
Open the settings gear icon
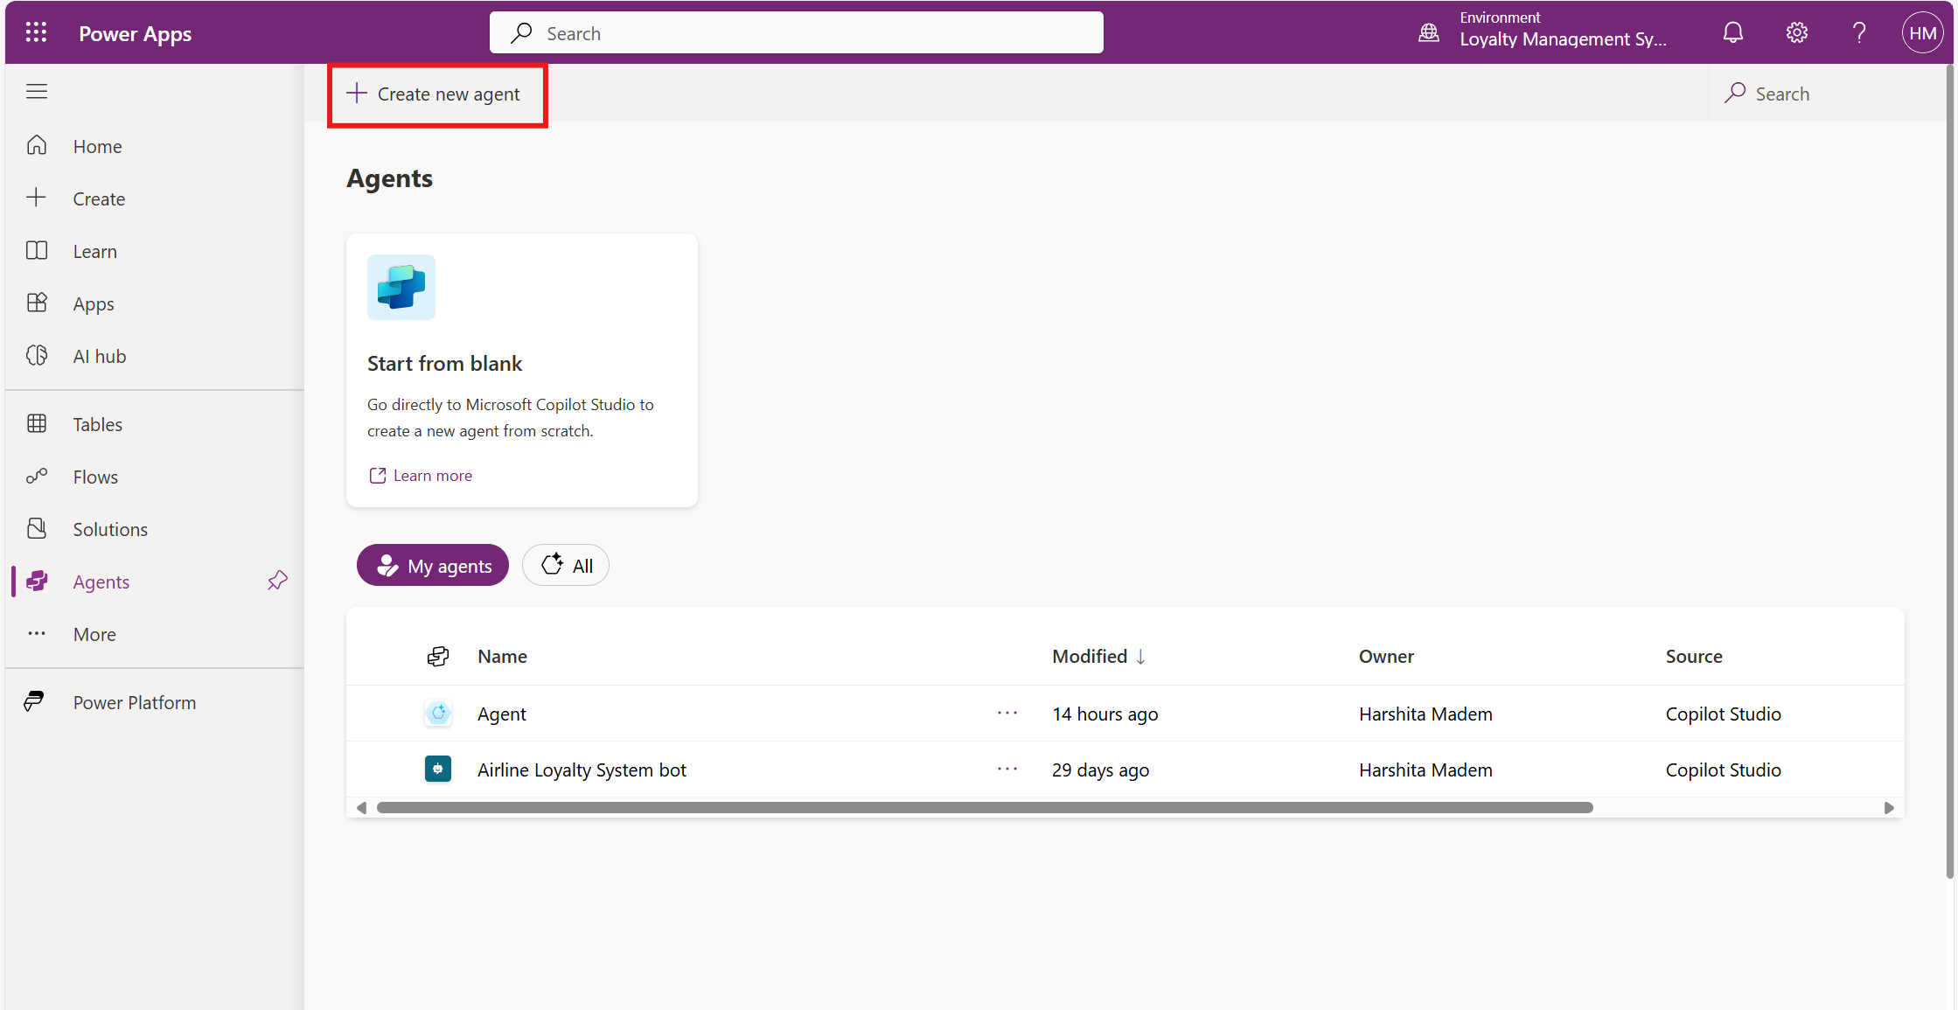1796,33
